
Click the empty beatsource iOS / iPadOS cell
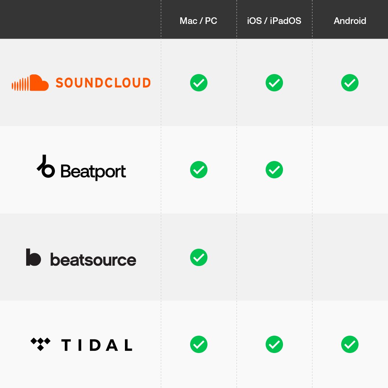point(274,257)
